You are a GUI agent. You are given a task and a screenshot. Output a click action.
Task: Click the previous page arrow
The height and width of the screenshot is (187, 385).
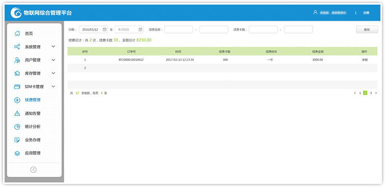point(355,93)
